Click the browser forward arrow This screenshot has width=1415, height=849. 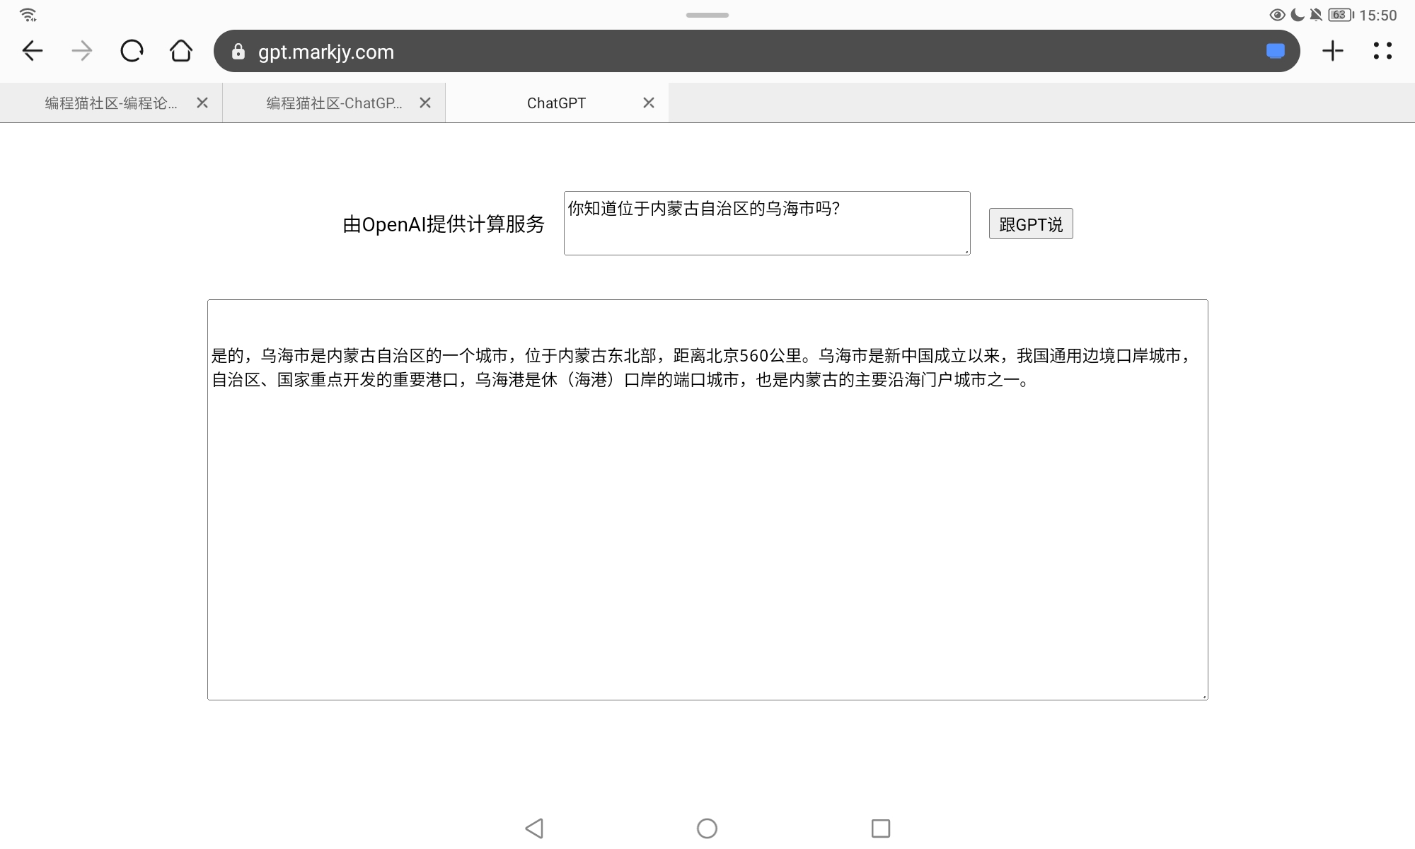(82, 51)
